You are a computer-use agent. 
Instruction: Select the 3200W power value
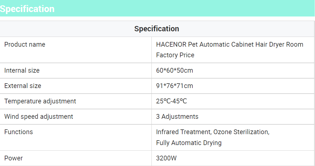pos(166,158)
